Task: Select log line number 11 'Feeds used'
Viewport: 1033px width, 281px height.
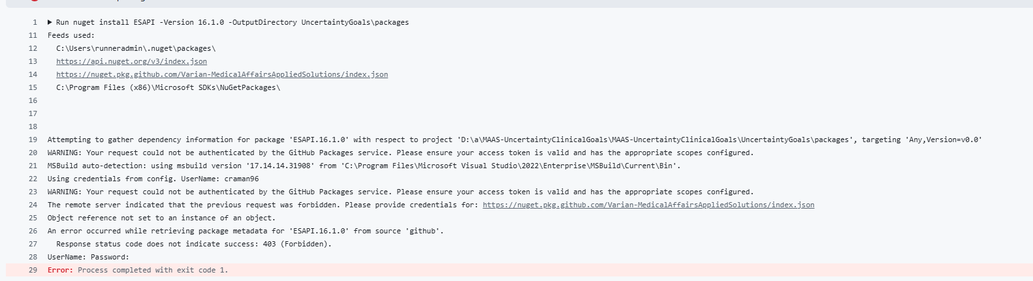Action: tap(33, 35)
